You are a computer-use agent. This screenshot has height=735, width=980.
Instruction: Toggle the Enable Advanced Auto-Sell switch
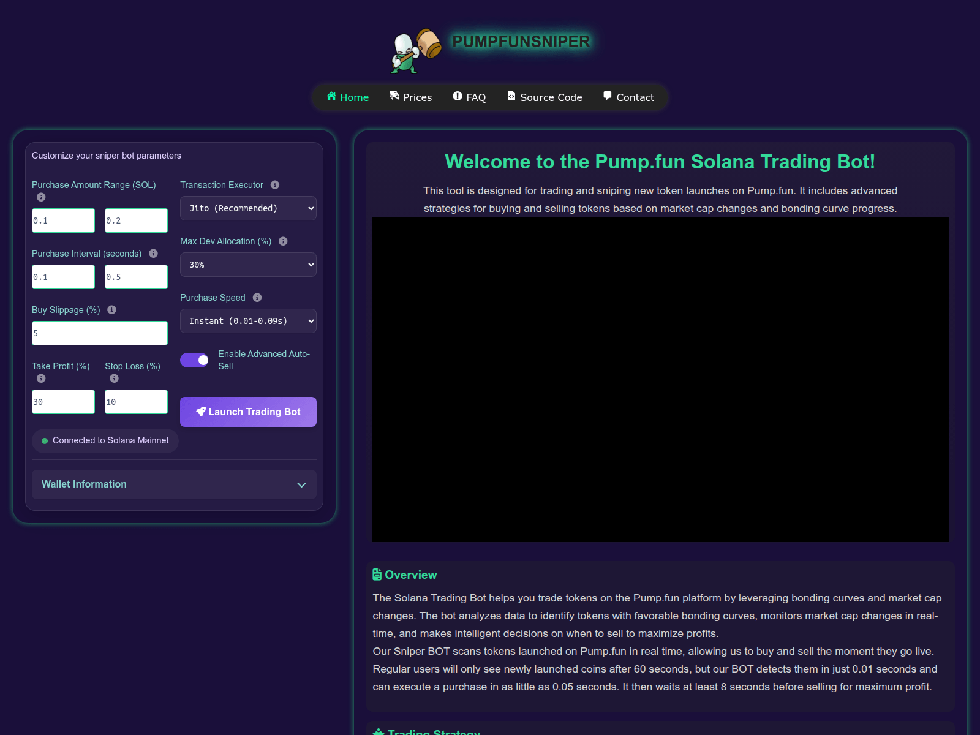tap(195, 360)
